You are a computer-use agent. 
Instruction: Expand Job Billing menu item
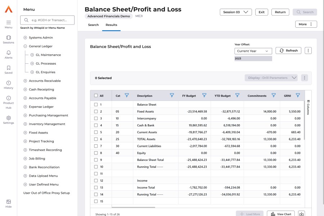(x=25, y=158)
